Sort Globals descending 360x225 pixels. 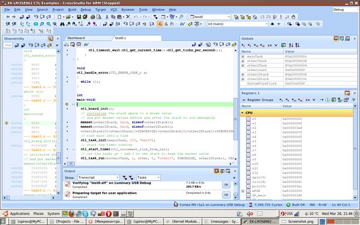click(298, 45)
